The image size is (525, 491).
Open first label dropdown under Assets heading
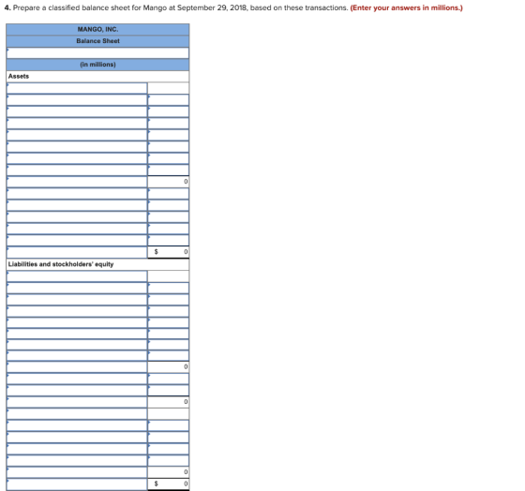coord(77,88)
